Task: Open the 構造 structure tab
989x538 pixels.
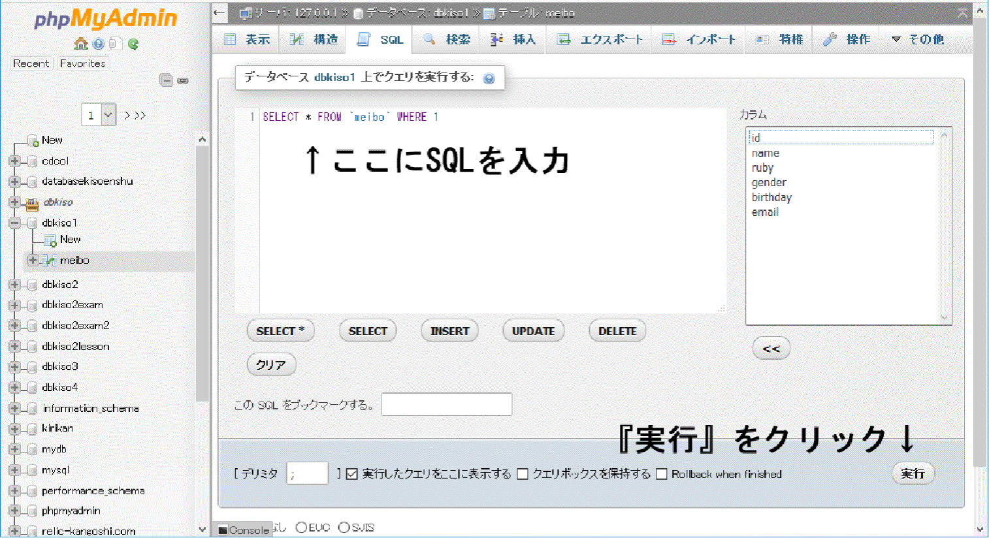Action: (x=314, y=39)
